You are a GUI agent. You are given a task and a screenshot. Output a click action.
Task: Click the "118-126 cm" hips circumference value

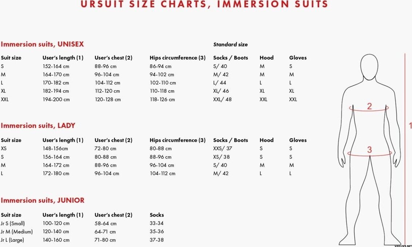point(162,100)
